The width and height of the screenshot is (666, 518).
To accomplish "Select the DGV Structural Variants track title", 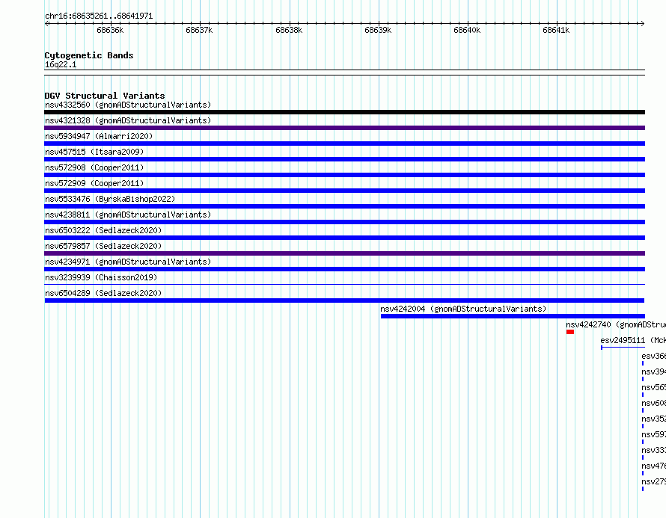I will (105, 96).
